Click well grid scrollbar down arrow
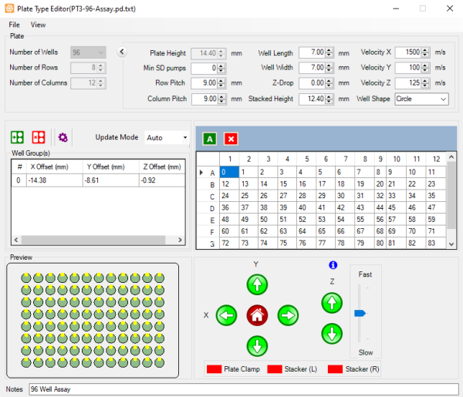The width and height of the screenshot is (463, 397). 451,244
